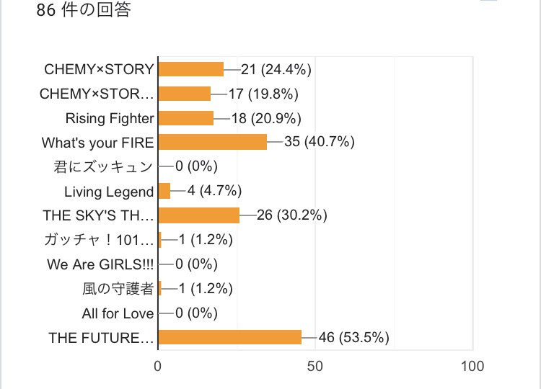Click the All for Love label

[118, 313]
